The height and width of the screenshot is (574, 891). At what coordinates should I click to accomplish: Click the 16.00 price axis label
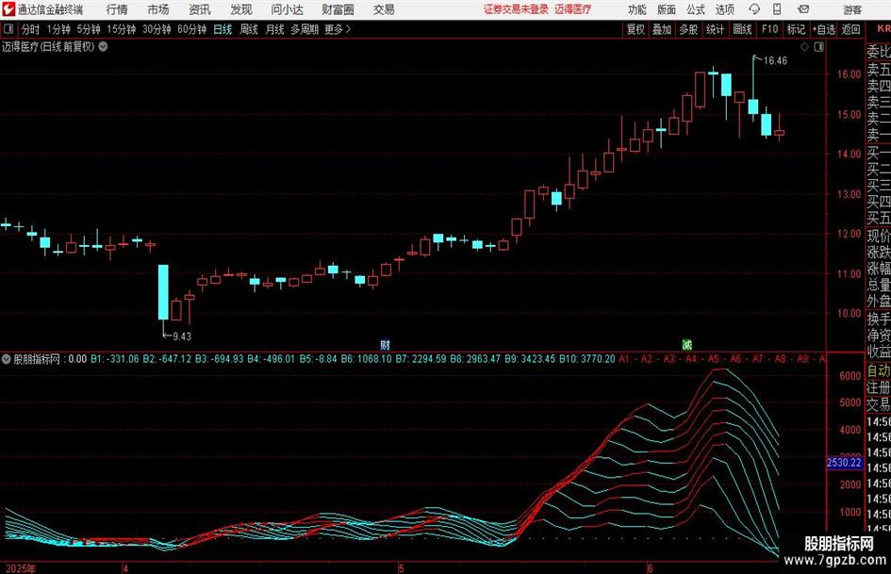(849, 74)
